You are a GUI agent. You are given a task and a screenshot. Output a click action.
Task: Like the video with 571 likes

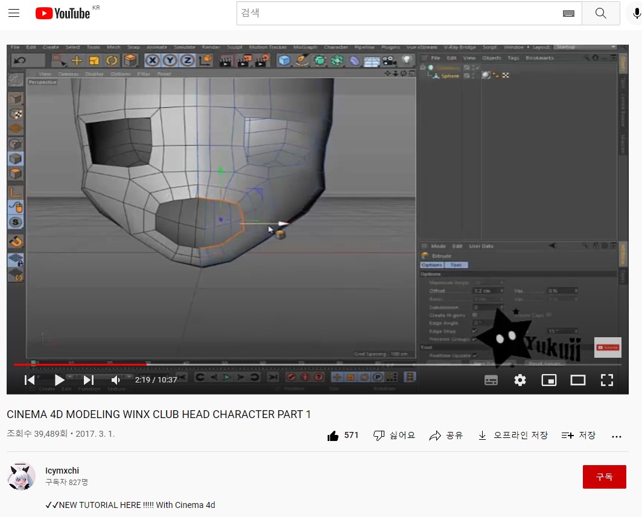(343, 435)
